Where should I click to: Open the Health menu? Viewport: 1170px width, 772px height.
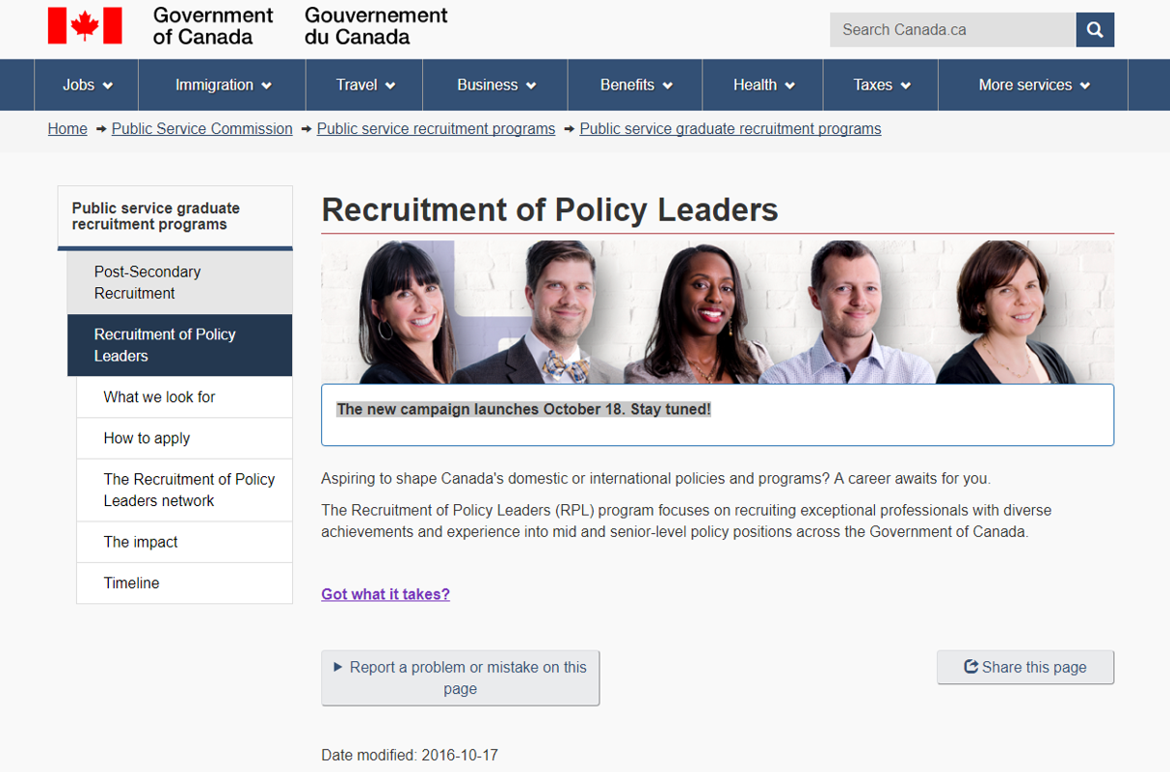point(763,85)
